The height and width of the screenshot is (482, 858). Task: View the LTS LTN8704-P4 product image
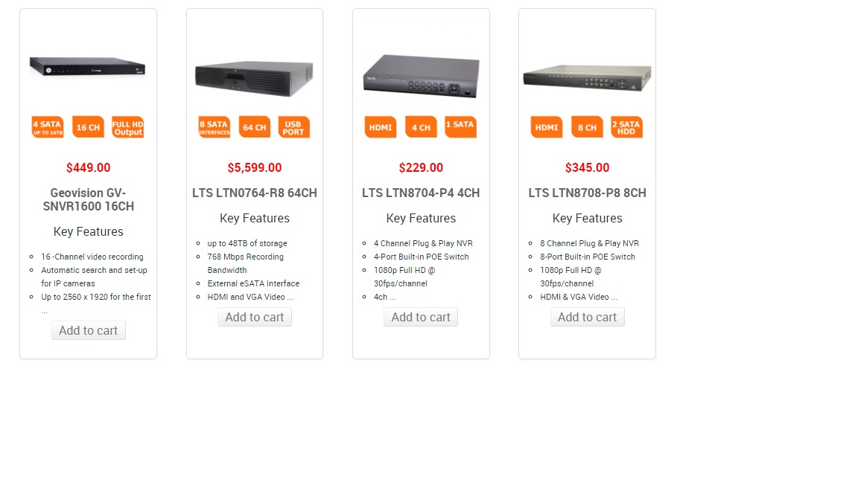421,75
